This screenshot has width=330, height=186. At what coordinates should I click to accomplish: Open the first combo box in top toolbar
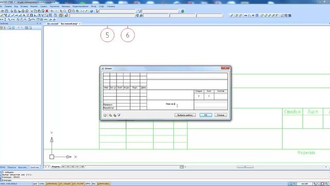pyautogui.click(x=117, y=11)
